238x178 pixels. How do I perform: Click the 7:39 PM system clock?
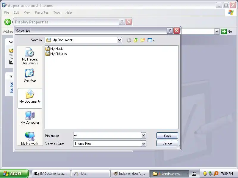(x=227, y=174)
